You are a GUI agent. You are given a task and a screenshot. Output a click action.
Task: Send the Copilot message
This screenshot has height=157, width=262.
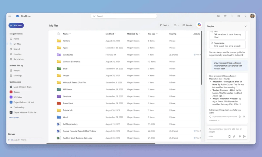(x=244, y=137)
